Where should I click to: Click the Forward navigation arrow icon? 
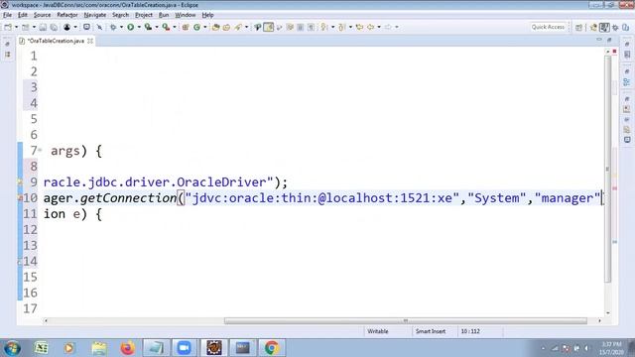[388, 27]
